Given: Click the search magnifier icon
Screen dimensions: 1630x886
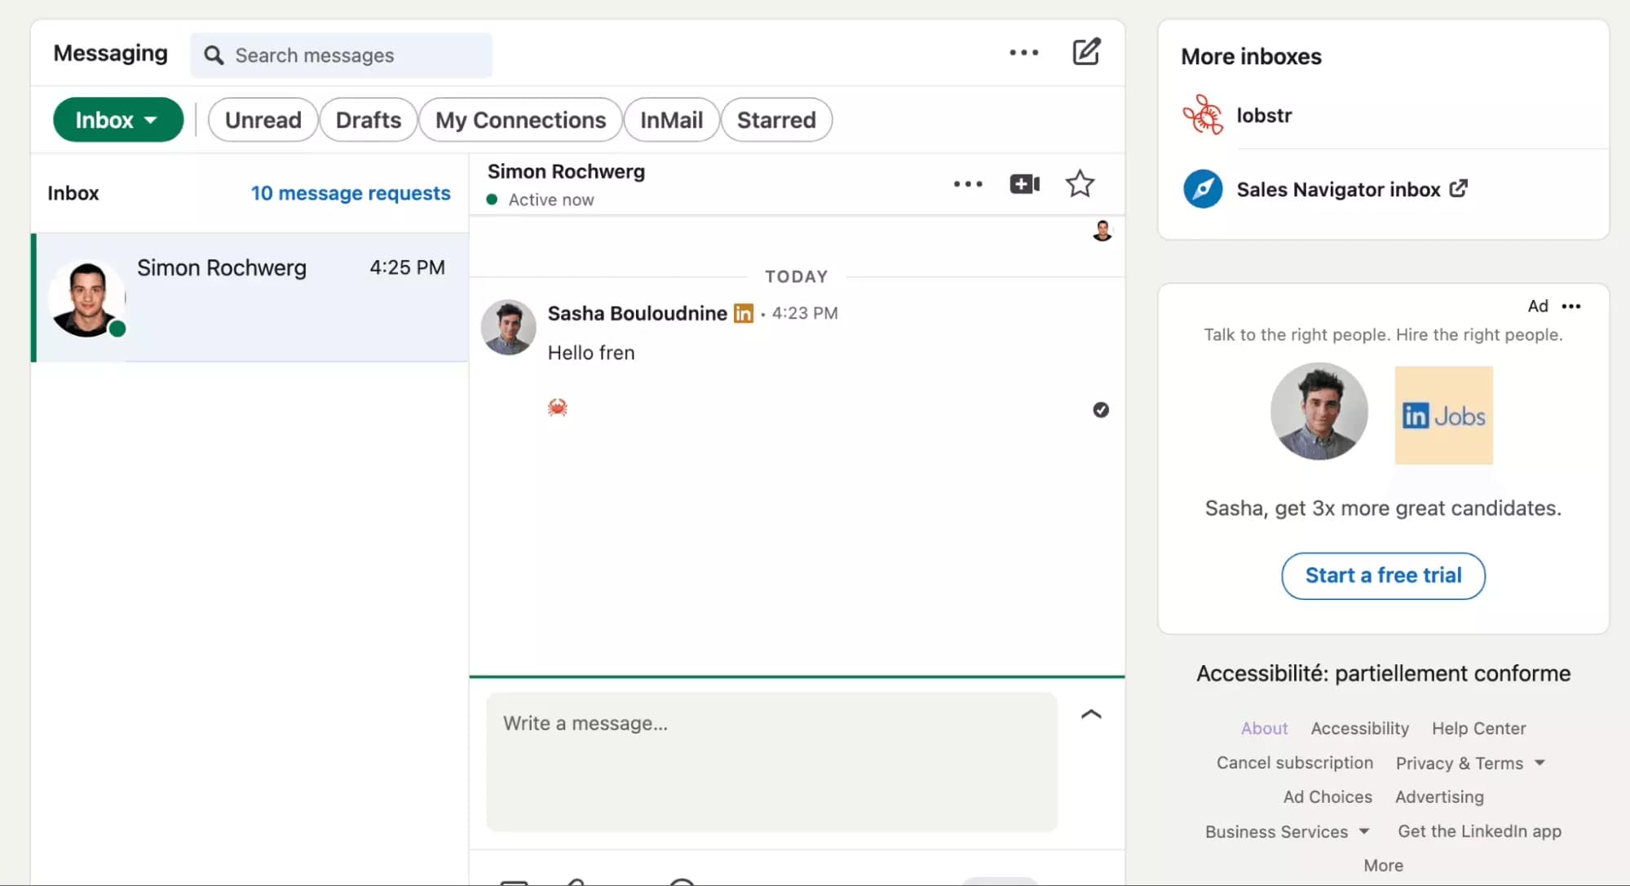Looking at the screenshot, I should click(214, 55).
